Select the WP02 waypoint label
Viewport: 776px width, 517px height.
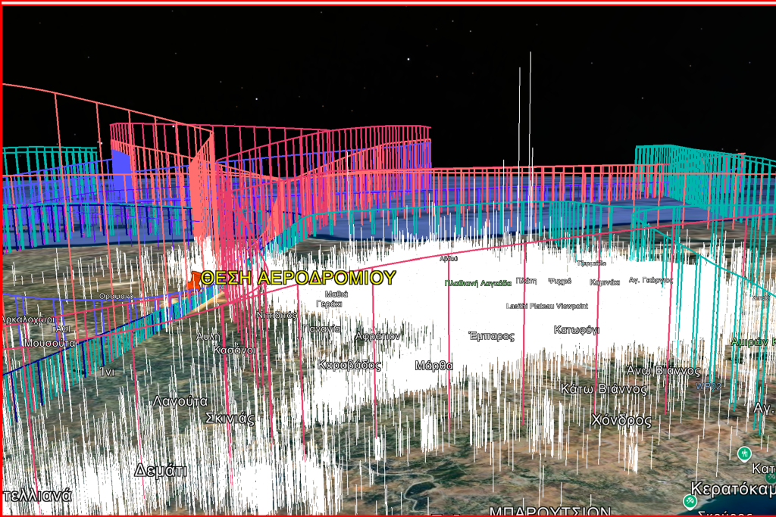[709, 386]
